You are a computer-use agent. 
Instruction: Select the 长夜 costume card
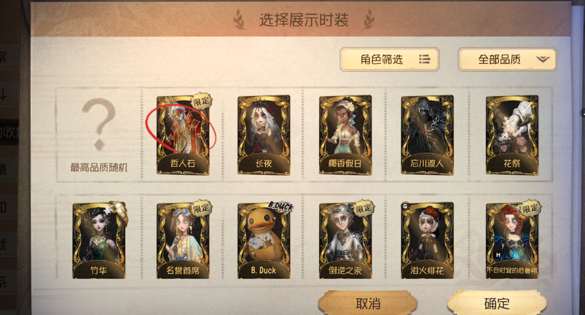tap(264, 135)
